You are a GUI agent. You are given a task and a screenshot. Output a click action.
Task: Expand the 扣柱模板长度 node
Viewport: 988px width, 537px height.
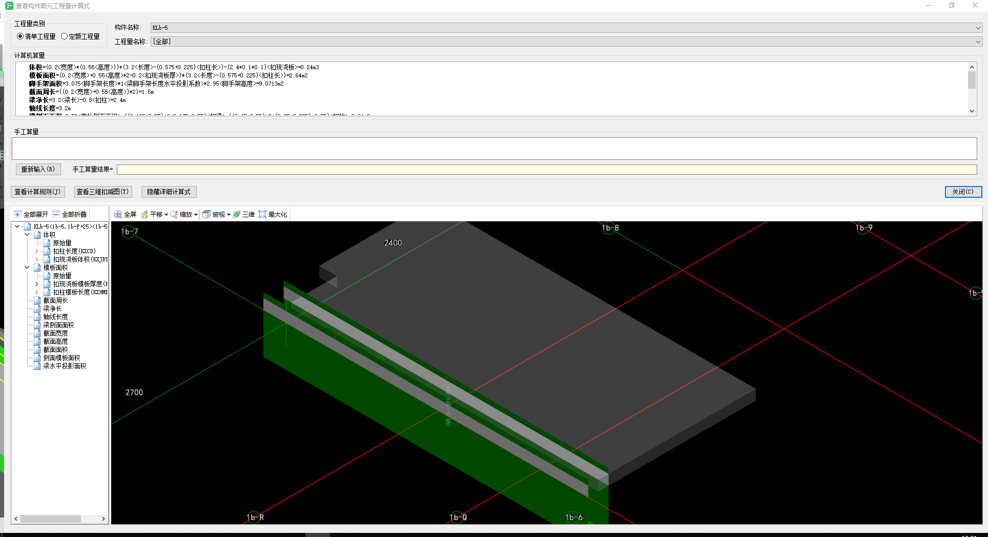(37, 292)
